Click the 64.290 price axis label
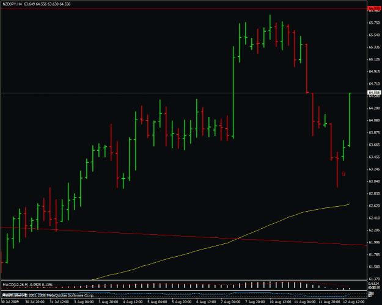382x305 pixels. pos(375,108)
